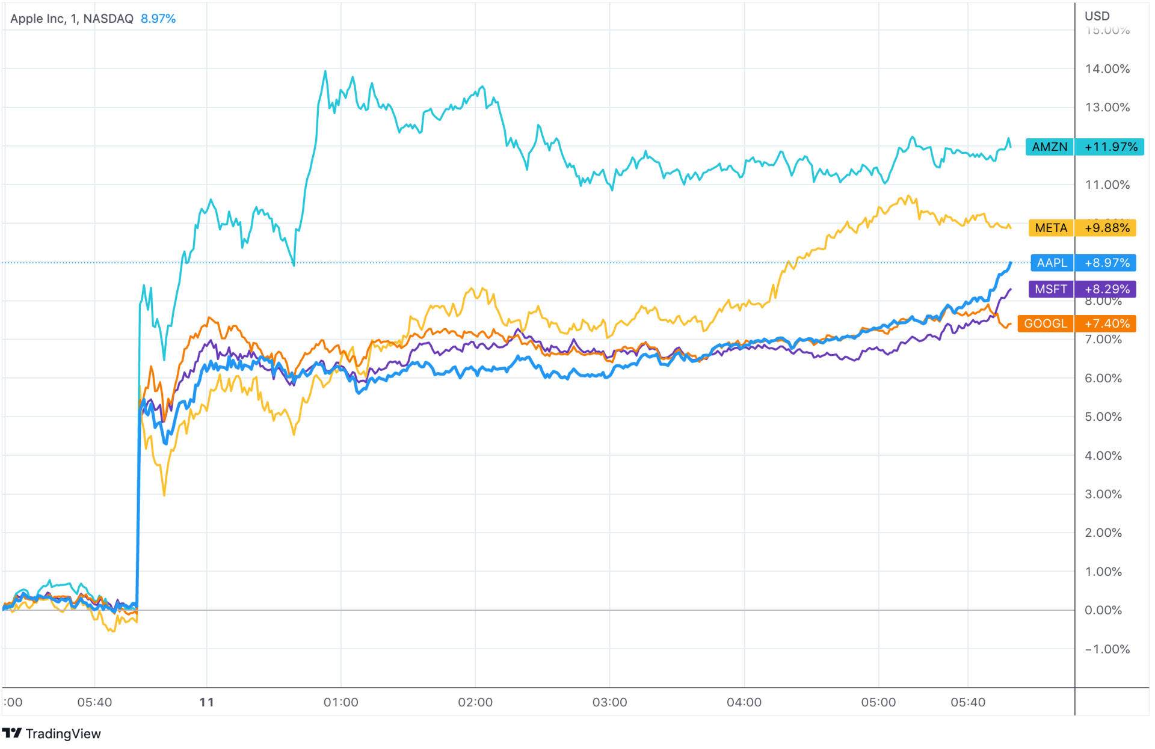Click the 0.00% price scale label

pos(1103,610)
